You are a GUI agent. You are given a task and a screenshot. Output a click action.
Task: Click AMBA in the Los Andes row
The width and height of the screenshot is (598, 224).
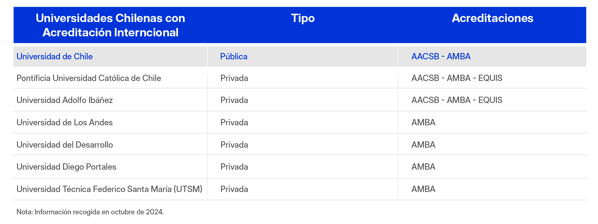pos(423,123)
